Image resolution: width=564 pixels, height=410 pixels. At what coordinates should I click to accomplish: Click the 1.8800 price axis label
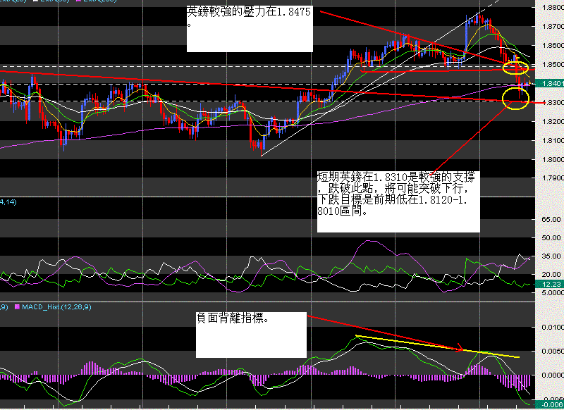pyautogui.click(x=553, y=8)
